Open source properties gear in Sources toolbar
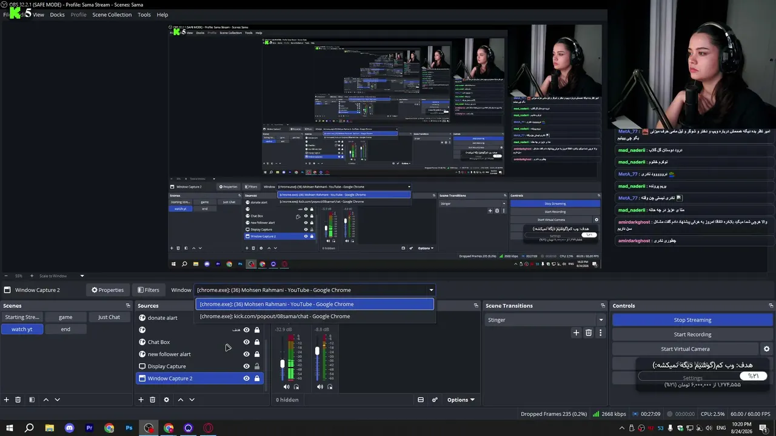Viewport: 776px width, 436px height. tap(166, 400)
